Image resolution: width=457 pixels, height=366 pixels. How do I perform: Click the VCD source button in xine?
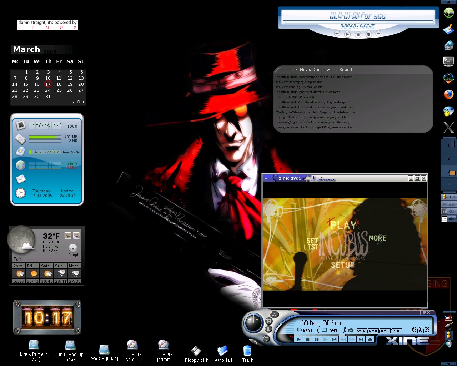361,331
